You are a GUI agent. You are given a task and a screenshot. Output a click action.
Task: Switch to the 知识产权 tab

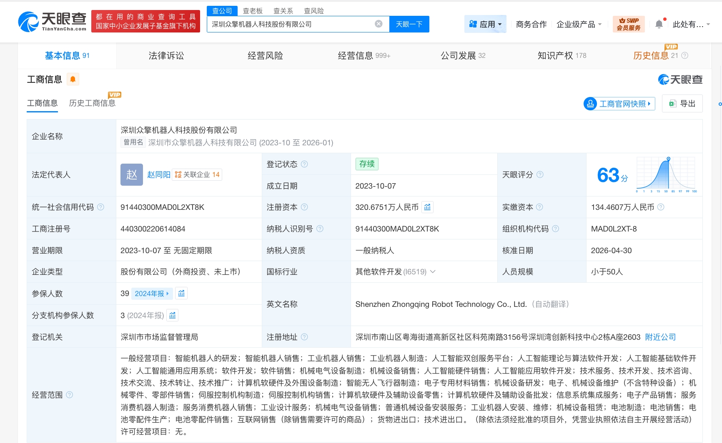point(562,55)
